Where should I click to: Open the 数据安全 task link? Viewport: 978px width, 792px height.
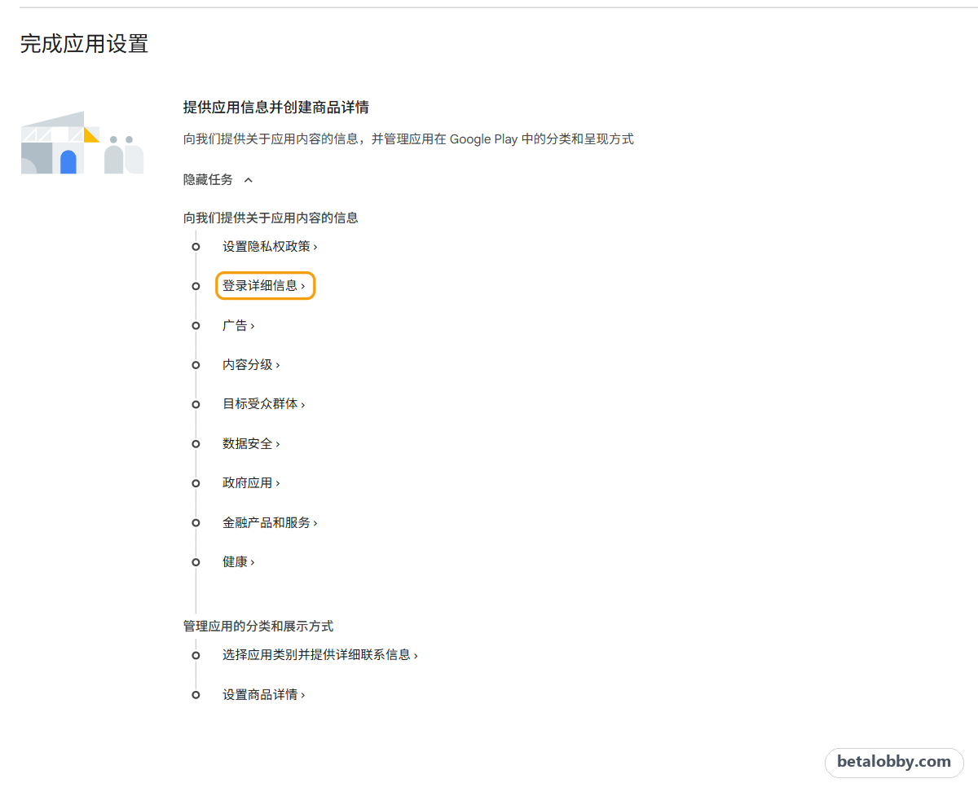pos(251,444)
